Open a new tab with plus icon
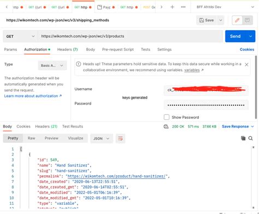Viewport: 259px width, 214px height. click(x=172, y=7)
